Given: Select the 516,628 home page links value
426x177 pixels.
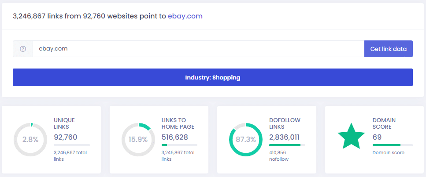Looking at the screenshot, I should click(x=175, y=137).
